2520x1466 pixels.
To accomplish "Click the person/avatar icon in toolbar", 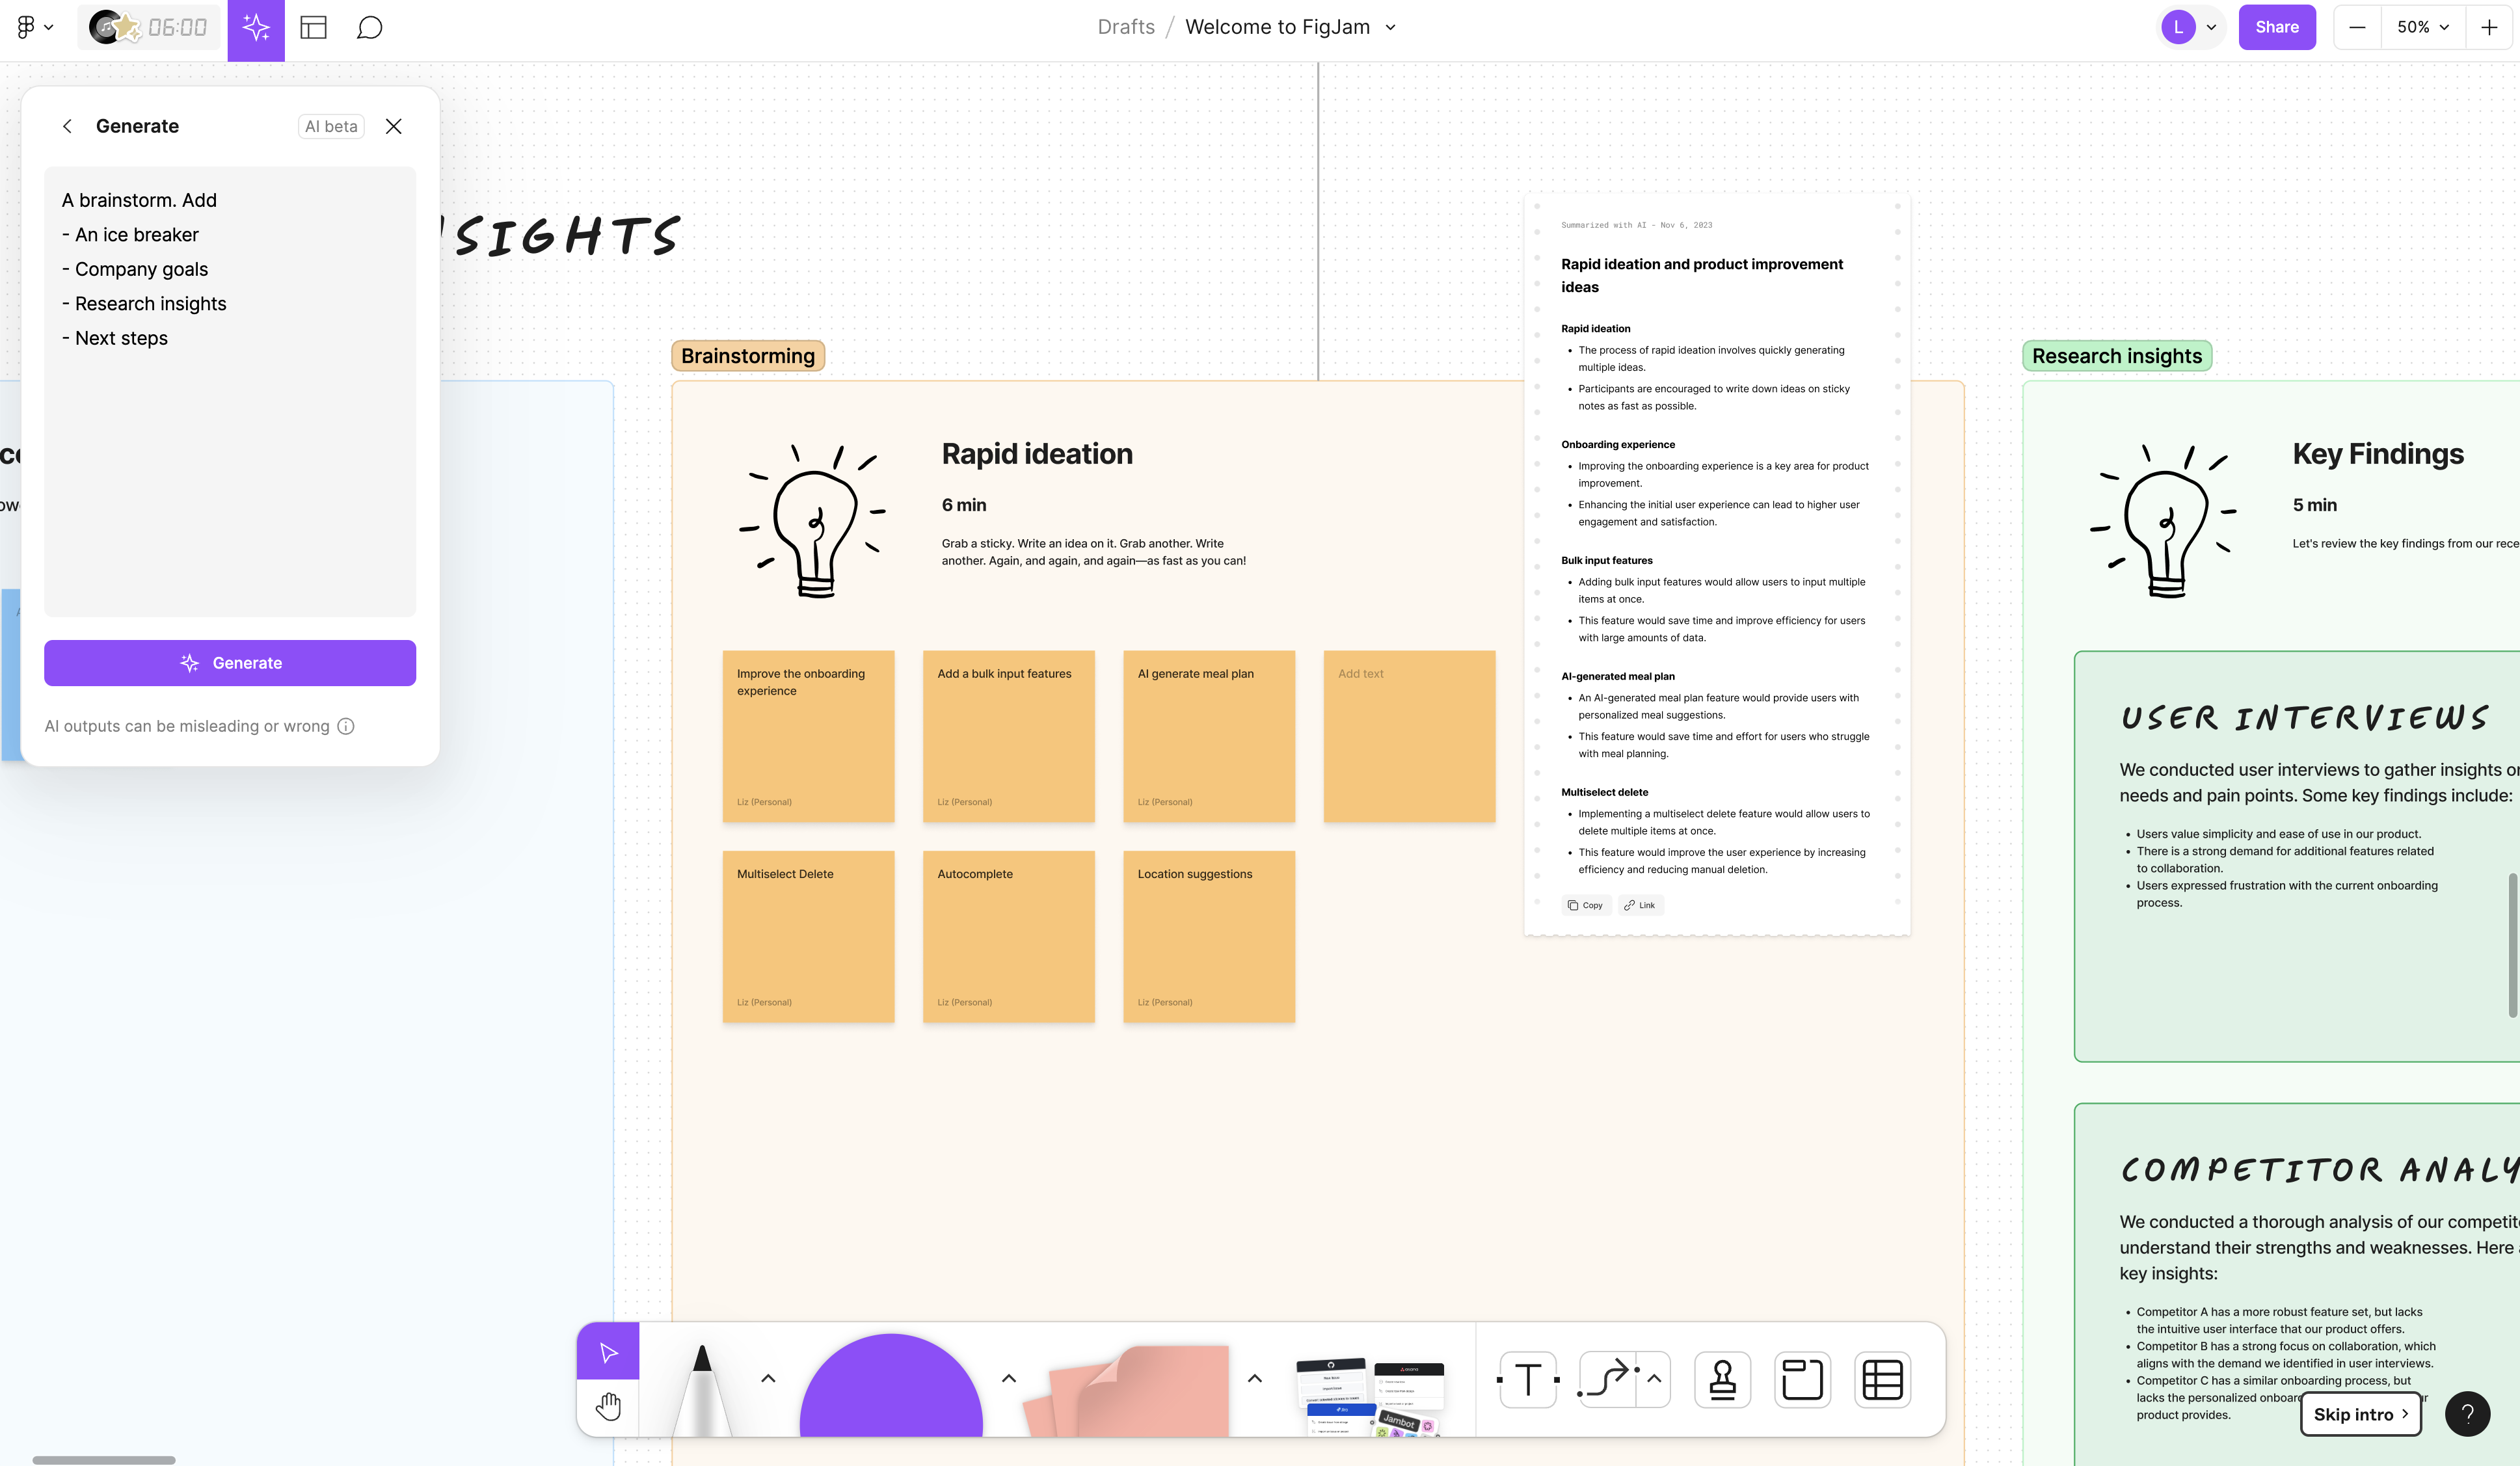I will coord(1722,1379).
